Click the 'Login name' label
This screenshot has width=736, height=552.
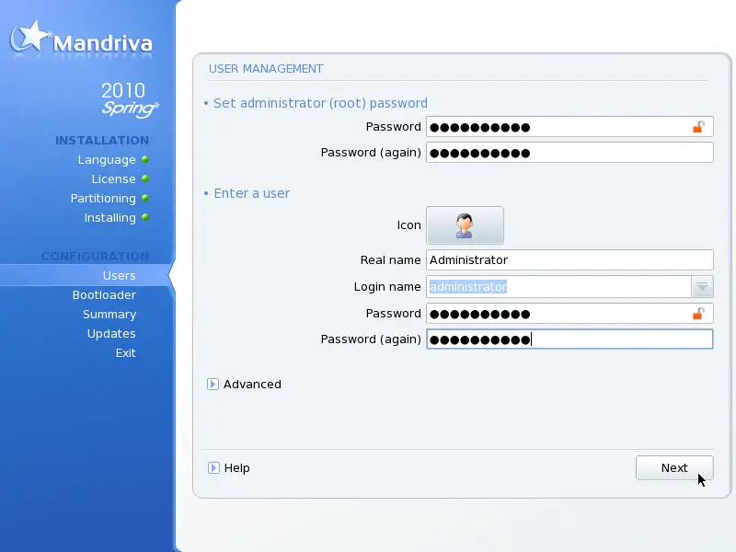[387, 287]
